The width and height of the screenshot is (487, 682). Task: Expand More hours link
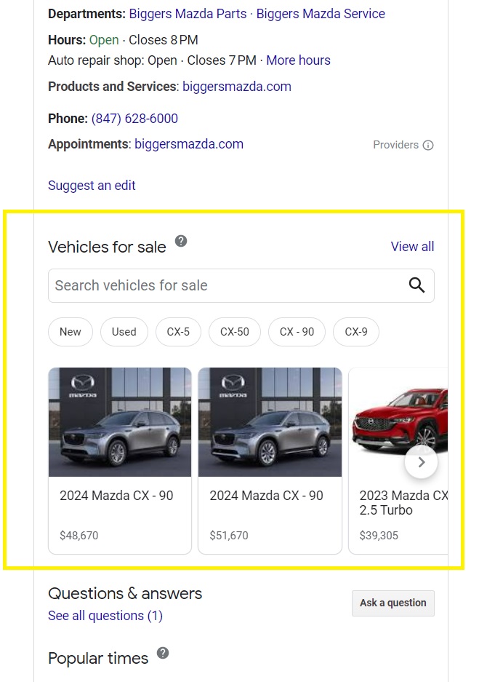coord(299,60)
